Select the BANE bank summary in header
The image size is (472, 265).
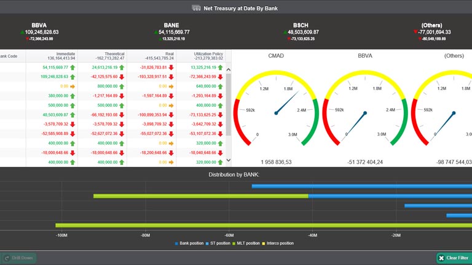coord(171,31)
